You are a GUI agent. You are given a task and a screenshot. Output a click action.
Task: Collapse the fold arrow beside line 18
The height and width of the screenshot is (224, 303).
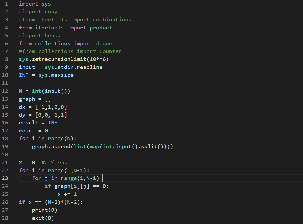[14, 139]
